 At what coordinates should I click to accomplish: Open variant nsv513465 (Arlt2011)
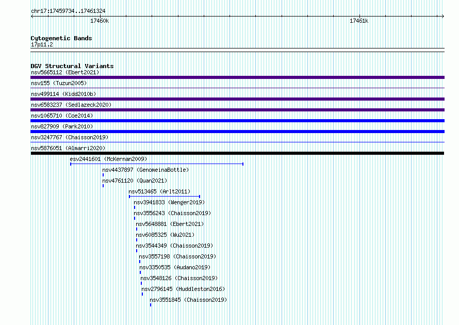[159, 191]
